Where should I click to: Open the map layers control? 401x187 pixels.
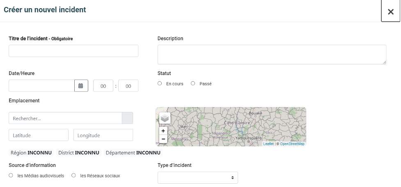pyautogui.click(x=165, y=118)
